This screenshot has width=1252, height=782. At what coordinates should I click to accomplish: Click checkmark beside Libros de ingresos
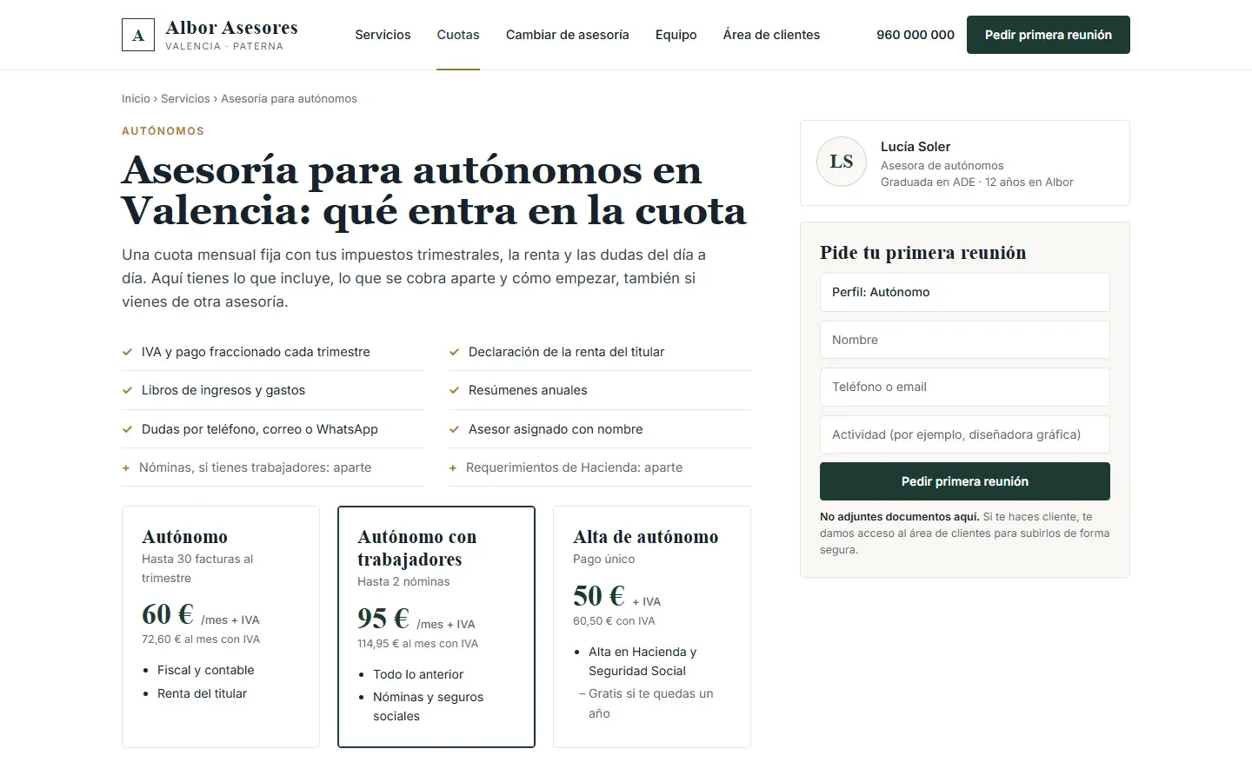click(x=127, y=390)
